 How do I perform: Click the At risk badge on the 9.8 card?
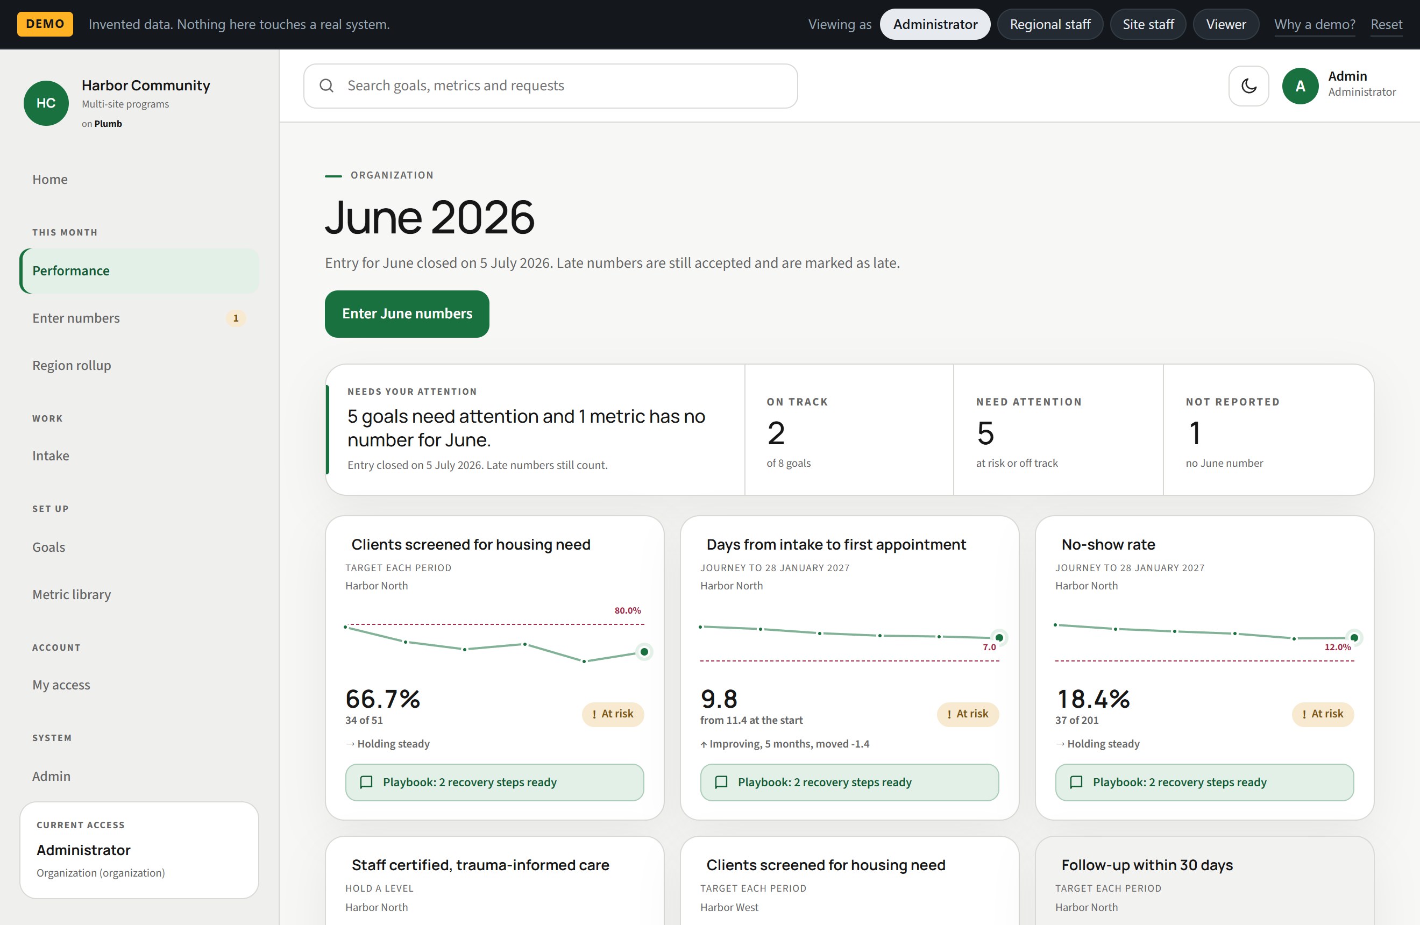[968, 714]
